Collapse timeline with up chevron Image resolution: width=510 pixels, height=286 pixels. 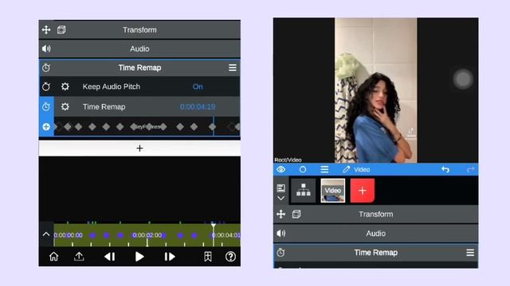[x=46, y=234]
